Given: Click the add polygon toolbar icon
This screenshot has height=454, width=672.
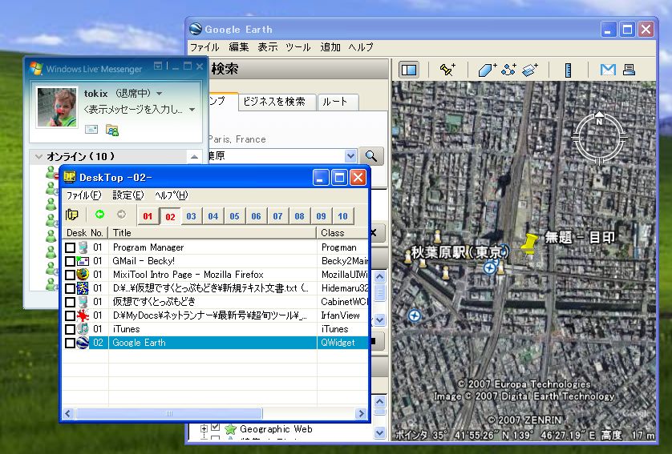Looking at the screenshot, I should tap(487, 70).
